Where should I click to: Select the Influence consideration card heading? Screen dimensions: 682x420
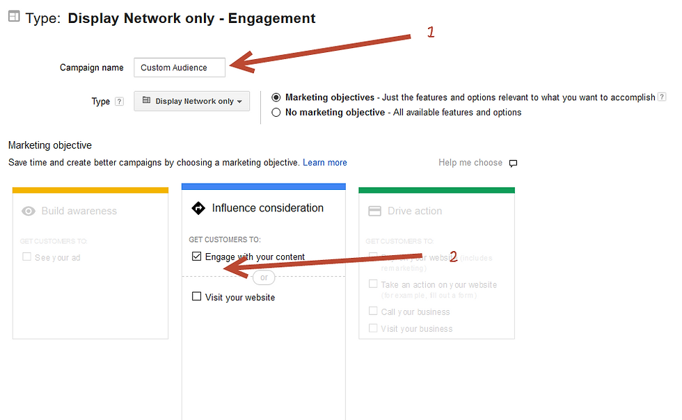click(268, 208)
